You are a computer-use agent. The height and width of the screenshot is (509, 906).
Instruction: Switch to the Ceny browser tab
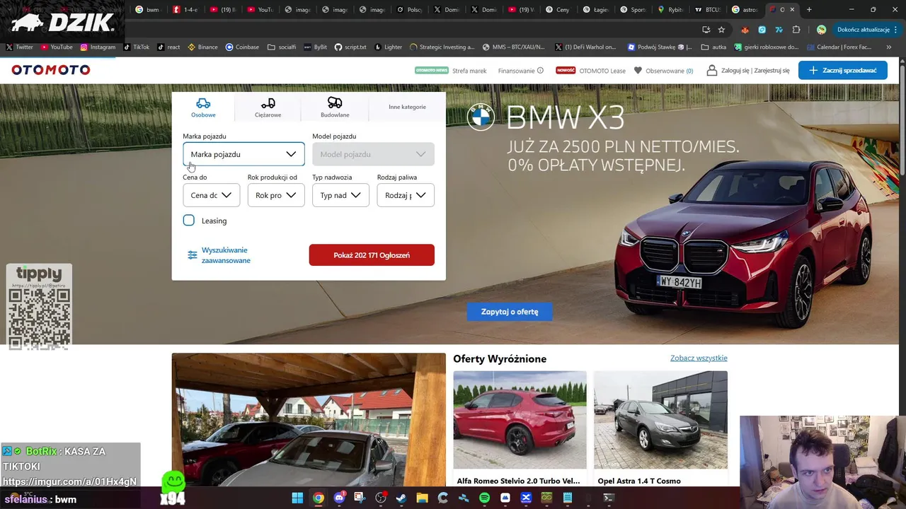coord(559,10)
